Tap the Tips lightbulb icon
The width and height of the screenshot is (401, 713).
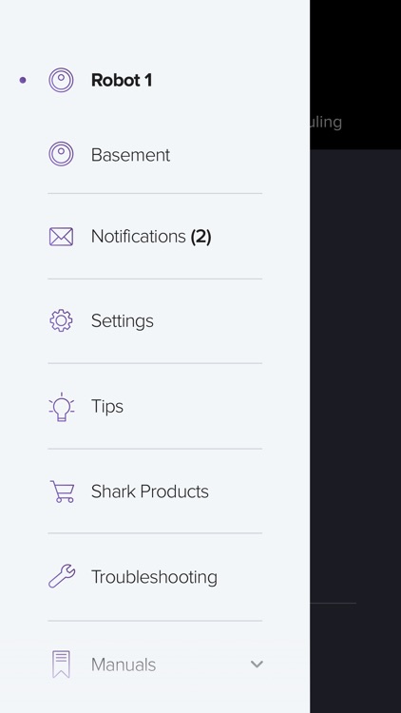tap(62, 407)
